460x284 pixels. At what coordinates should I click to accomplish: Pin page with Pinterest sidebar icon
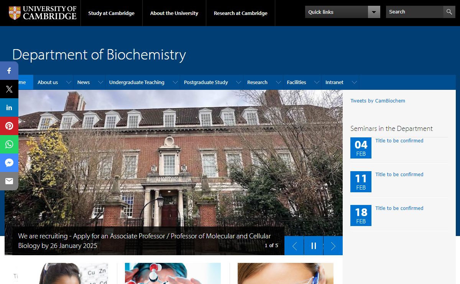pyautogui.click(x=9, y=126)
